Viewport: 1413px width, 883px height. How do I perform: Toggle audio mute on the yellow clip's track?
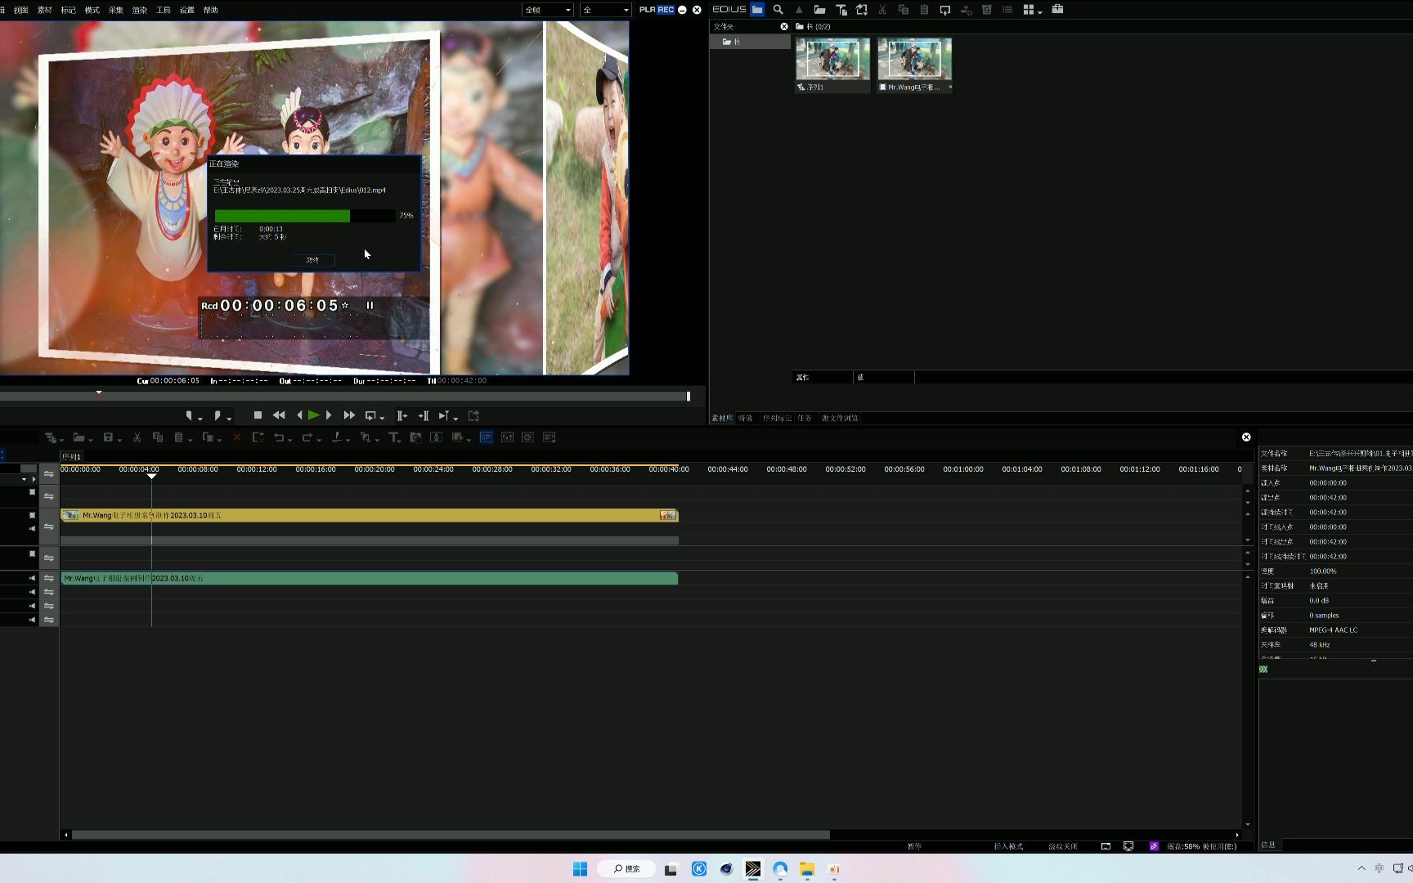point(33,529)
